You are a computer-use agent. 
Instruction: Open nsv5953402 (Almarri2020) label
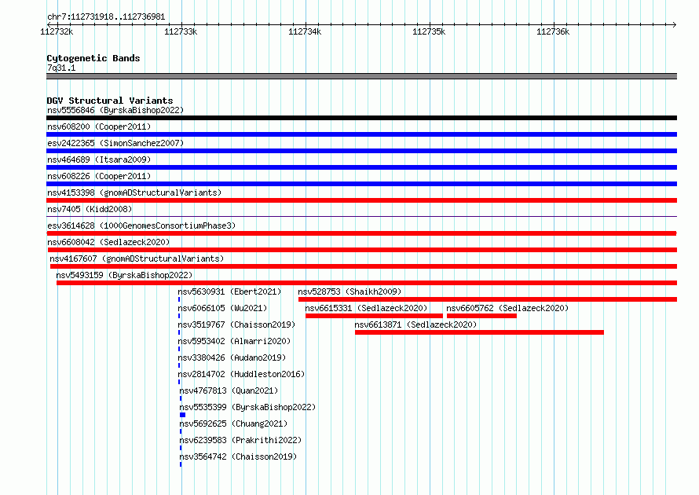tap(234, 341)
